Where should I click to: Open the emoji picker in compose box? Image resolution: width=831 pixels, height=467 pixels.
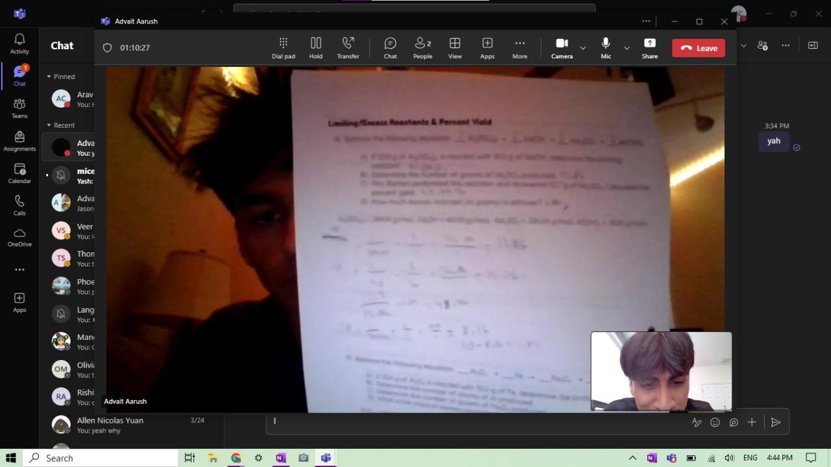pos(715,422)
